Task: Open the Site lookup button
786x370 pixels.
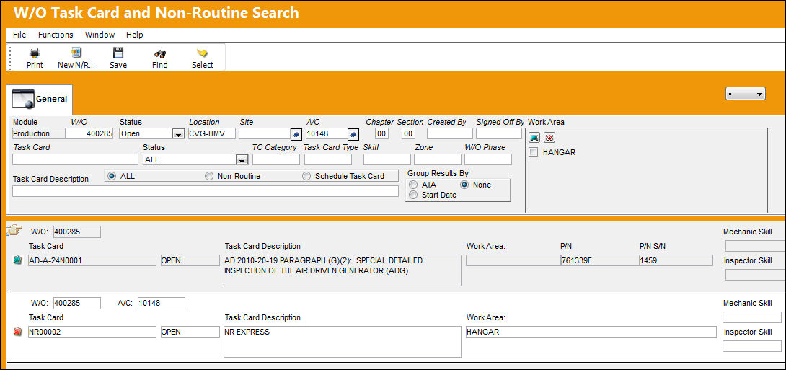Action: pos(296,134)
